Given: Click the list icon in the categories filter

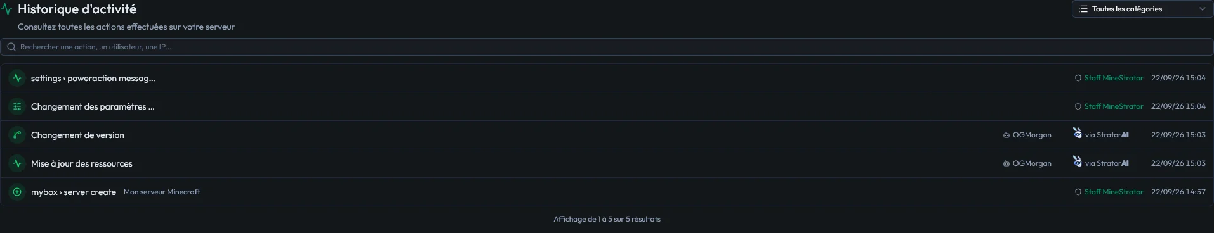Looking at the screenshot, I should tap(1083, 9).
